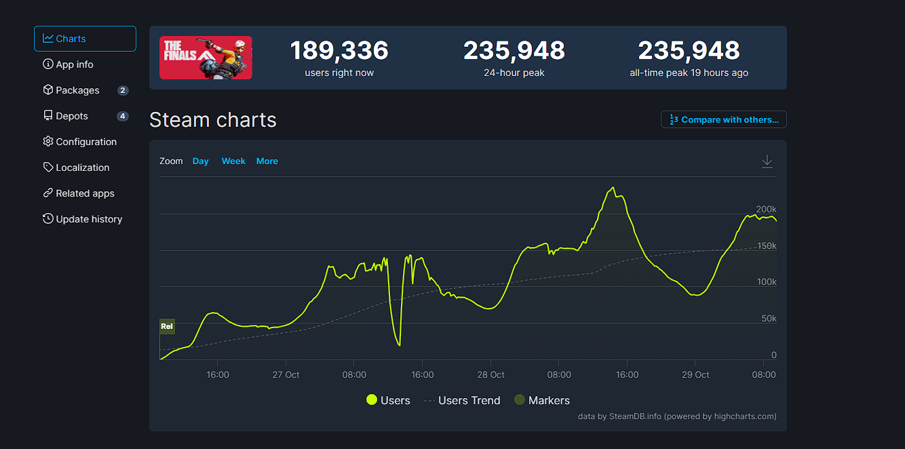Click the Rel release marker on the chart
The image size is (905, 449).
coord(166,326)
